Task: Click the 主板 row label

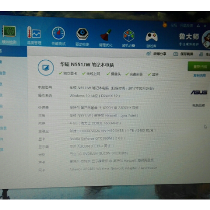Action: tap(41, 115)
